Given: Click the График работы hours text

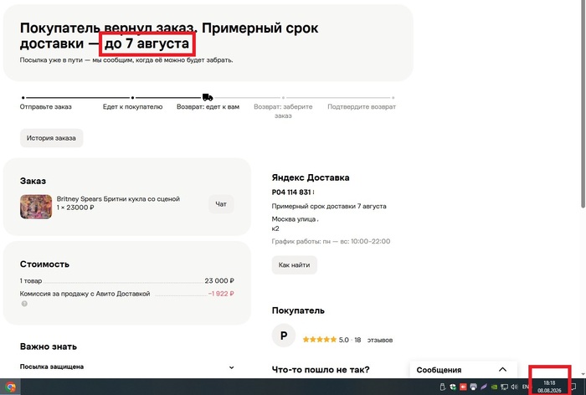Looking at the screenshot, I should tap(331, 241).
